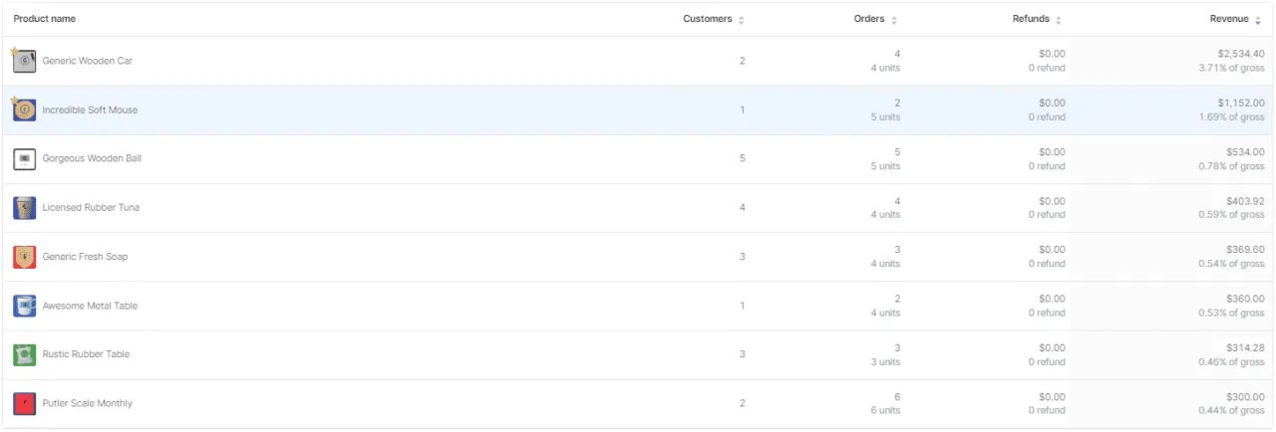1276x432 pixels.
Task: Open the Putler Scale Monthly product name
Action: 88,403
